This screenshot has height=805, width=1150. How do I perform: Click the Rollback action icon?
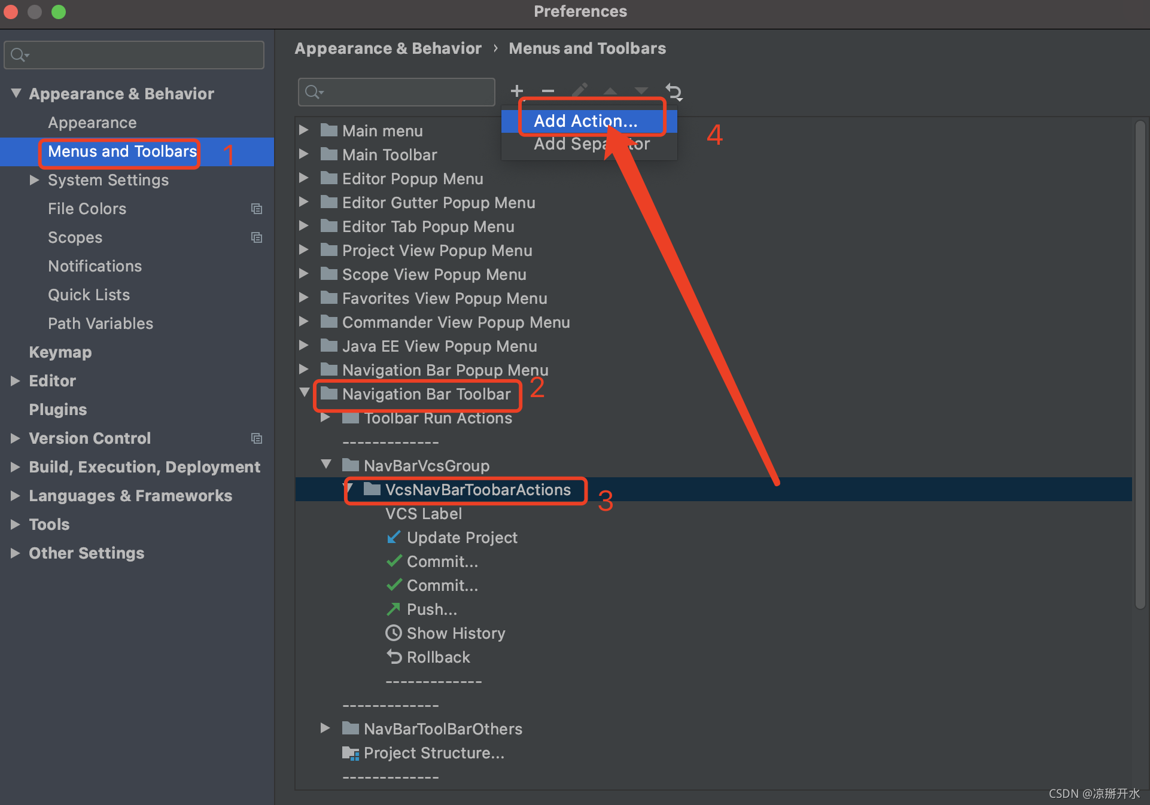click(x=393, y=657)
